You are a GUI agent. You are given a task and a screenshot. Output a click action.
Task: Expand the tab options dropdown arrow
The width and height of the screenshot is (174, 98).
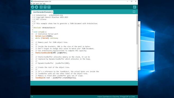[134, 12]
